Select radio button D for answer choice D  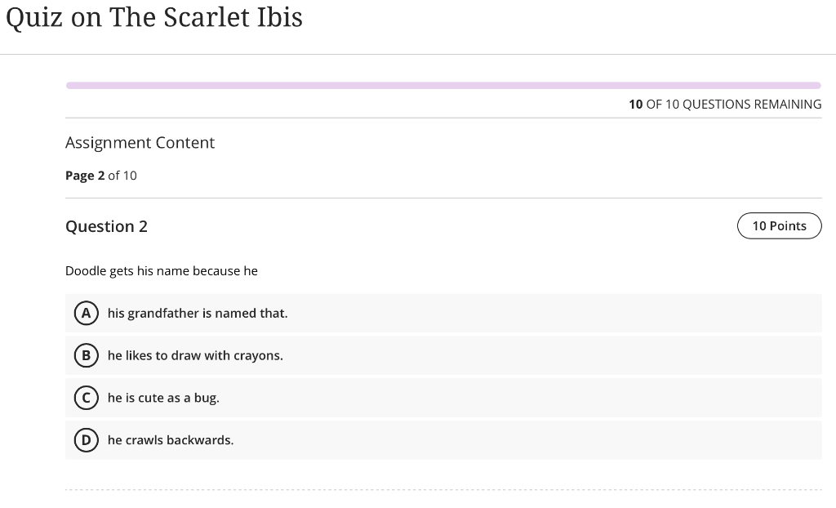87,440
